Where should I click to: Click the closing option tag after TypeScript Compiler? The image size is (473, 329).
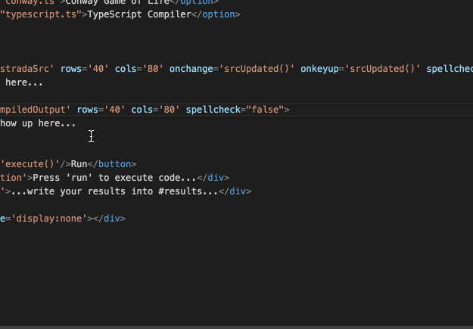217,14
